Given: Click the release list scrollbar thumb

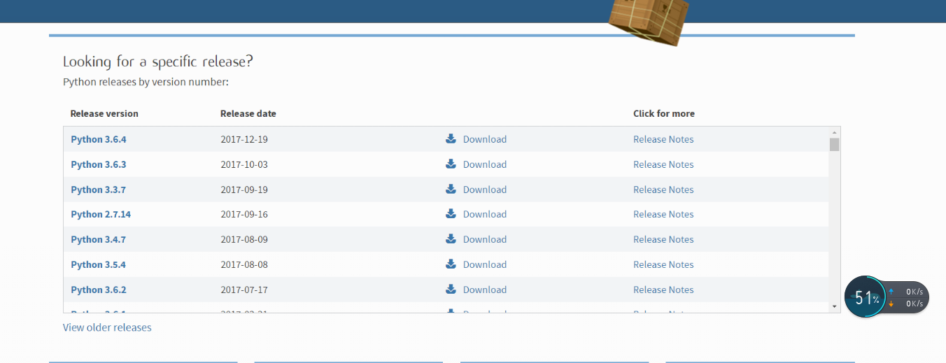Looking at the screenshot, I should point(834,145).
